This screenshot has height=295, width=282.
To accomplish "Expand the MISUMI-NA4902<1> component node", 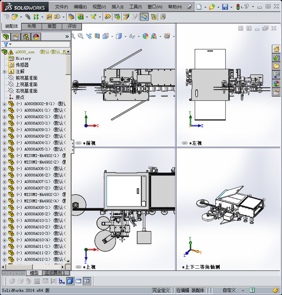I will (4, 156).
